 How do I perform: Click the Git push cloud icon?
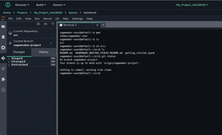point(46,24)
